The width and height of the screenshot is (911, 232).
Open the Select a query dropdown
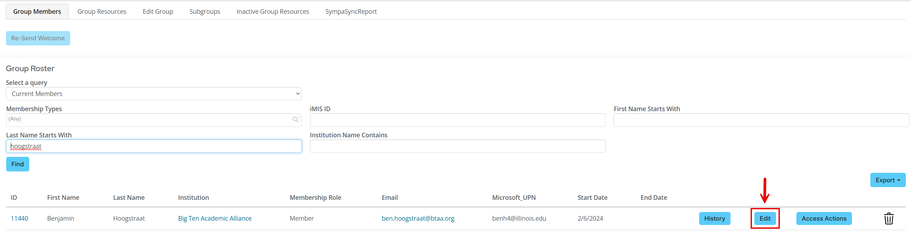(153, 94)
